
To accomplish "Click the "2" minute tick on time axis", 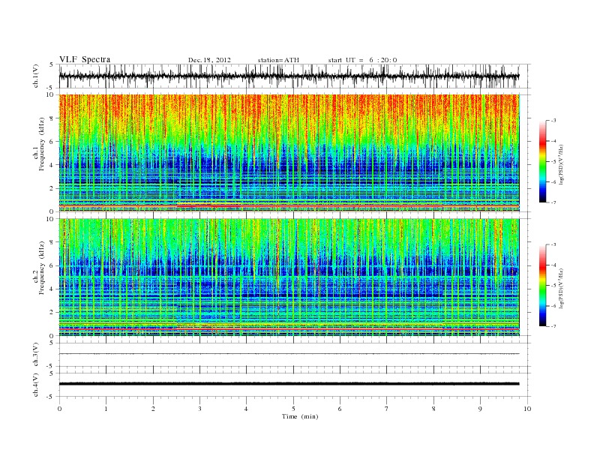I will pyautogui.click(x=153, y=409).
